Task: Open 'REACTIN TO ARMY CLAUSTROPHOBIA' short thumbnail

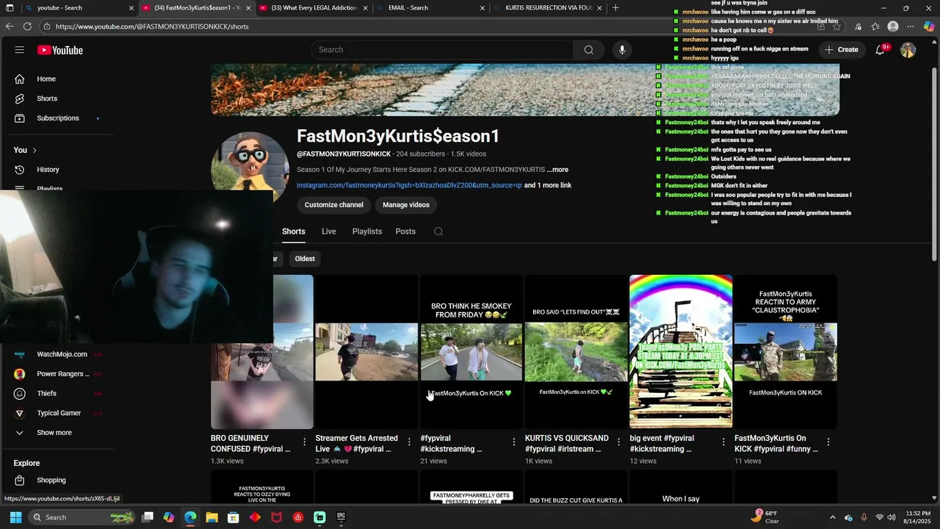Action: 785,351
